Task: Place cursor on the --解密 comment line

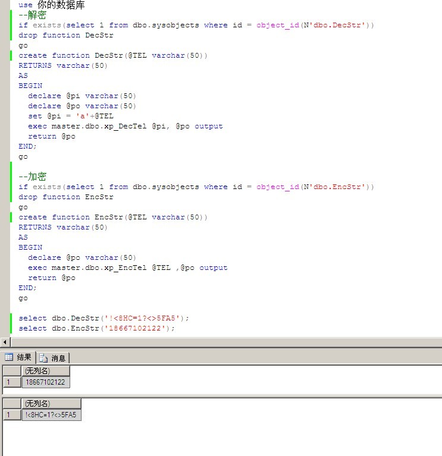Action: coord(32,15)
